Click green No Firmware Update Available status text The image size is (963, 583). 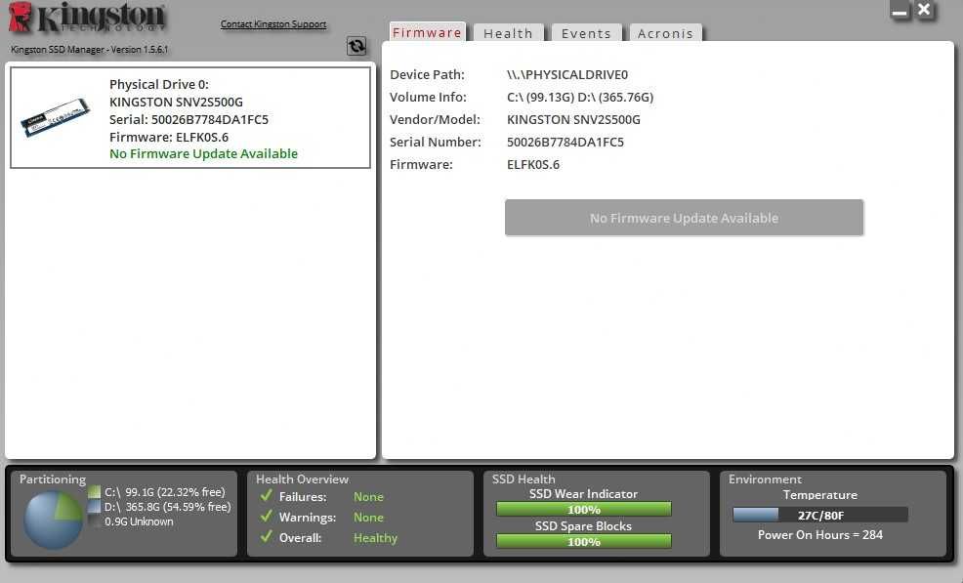(x=203, y=153)
